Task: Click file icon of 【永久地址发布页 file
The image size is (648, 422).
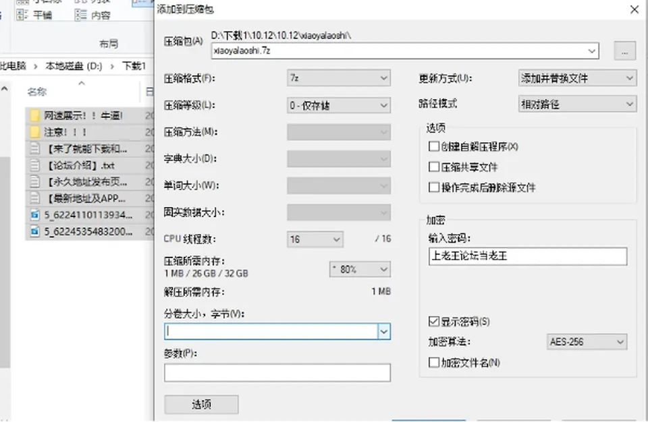Action: click(35, 182)
